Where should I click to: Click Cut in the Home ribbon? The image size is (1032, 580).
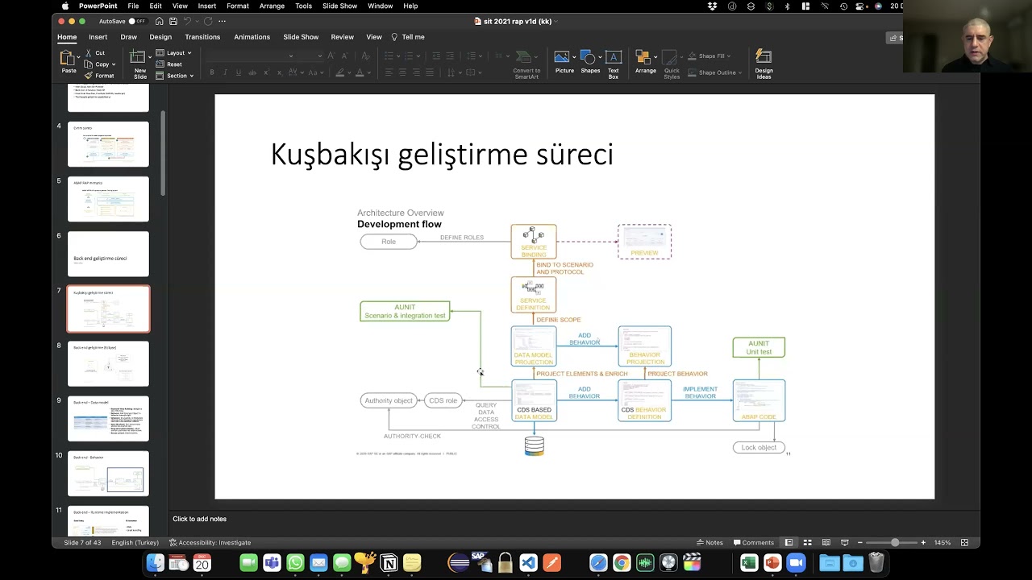click(x=94, y=53)
